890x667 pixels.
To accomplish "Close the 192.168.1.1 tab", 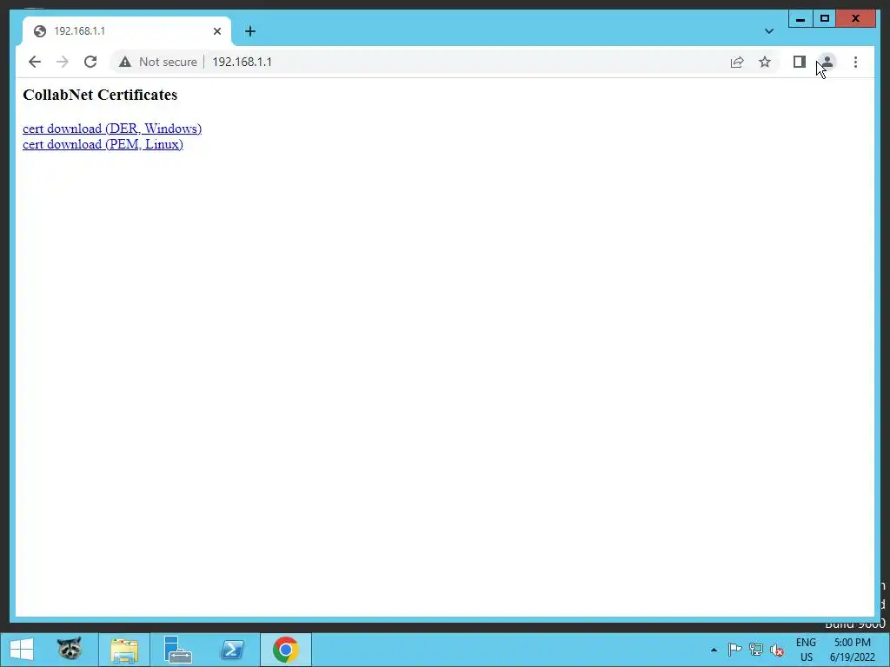I will [216, 31].
